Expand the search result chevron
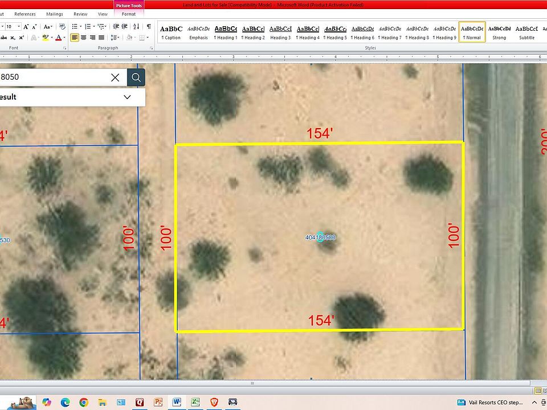Viewport: 547px width, 410px height. pos(127,97)
